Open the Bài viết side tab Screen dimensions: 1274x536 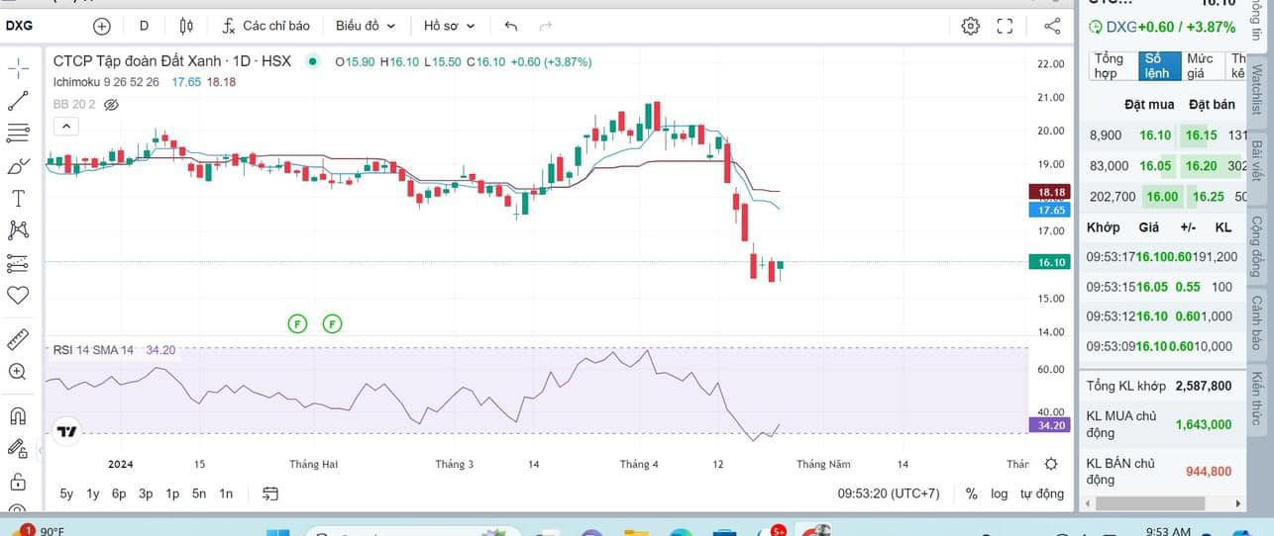point(1257,160)
